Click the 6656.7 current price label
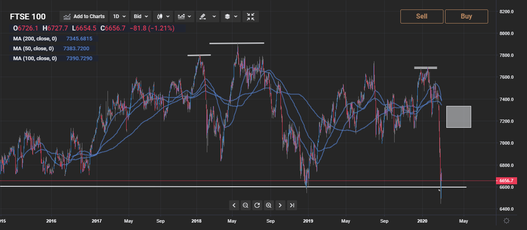Viewport: 527px width, 230px height. coord(506,181)
